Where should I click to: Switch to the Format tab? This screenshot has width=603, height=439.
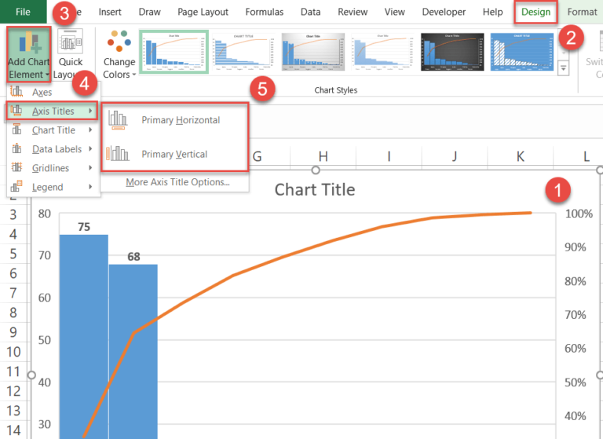click(x=582, y=12)
